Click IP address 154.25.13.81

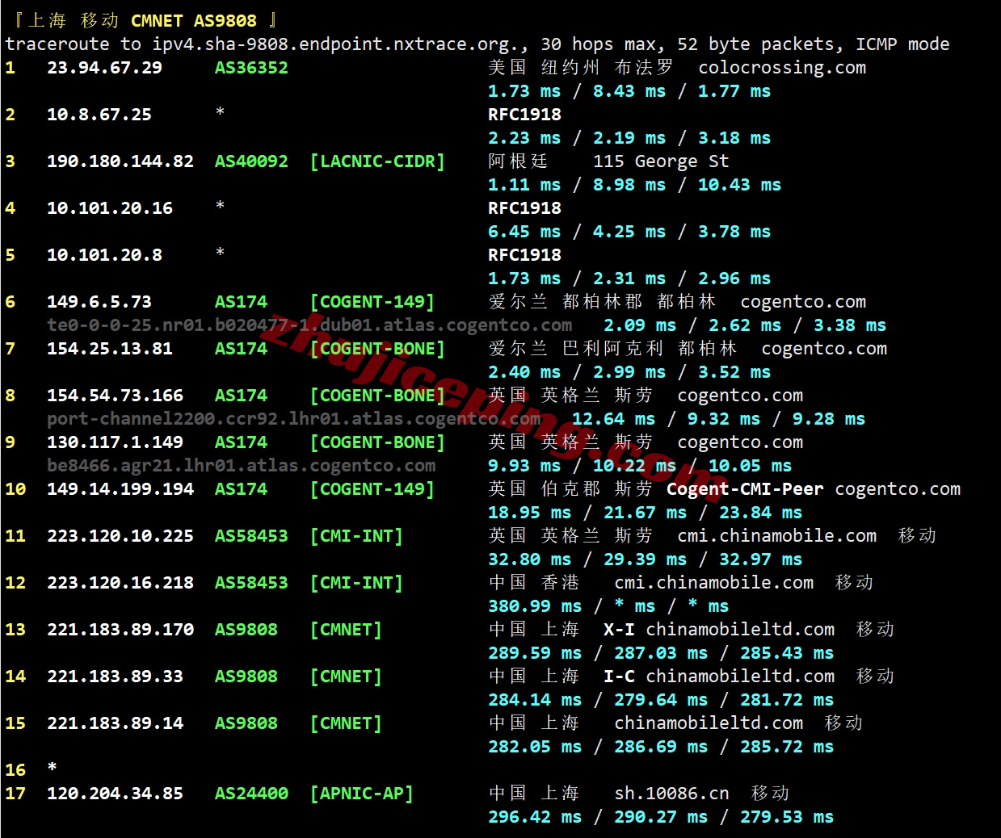tap(110, 349)
